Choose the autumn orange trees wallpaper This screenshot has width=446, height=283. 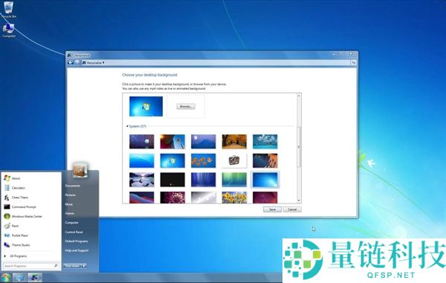[234, 141]
